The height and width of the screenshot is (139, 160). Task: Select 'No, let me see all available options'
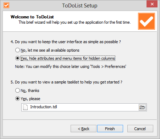(17, 50)
